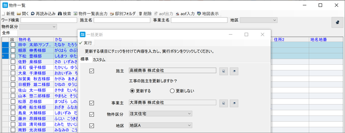Click the 開く folder icon
This screenshot has width=345, height=133.
19,14
